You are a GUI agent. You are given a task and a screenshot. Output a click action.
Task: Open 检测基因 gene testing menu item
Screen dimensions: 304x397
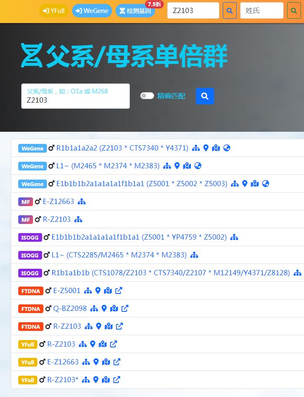tap(135, 11)
